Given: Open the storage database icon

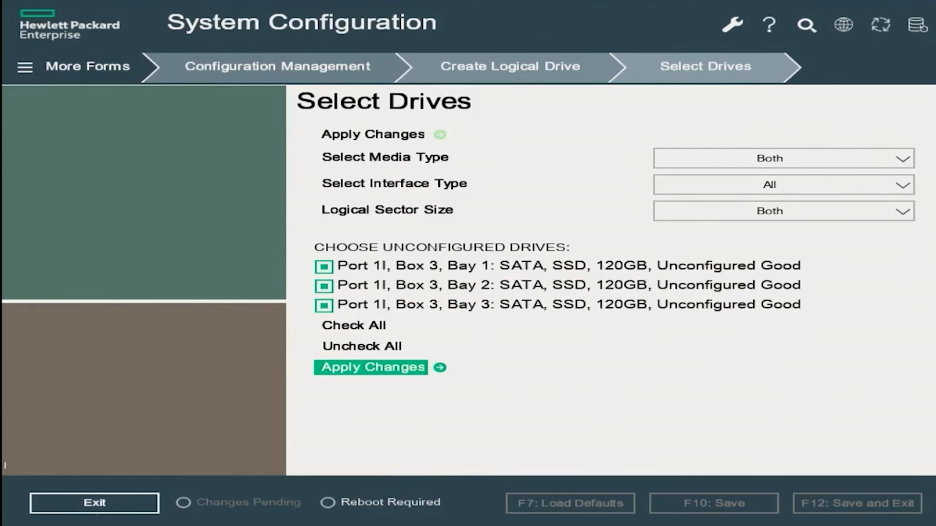Looking at the screenshot, I should click(x=917, y=24).
